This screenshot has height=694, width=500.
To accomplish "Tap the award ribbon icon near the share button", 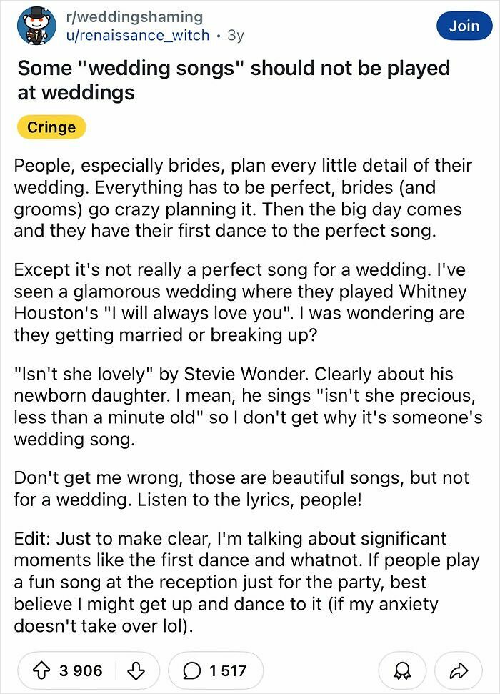I will [x=401, y=670].
